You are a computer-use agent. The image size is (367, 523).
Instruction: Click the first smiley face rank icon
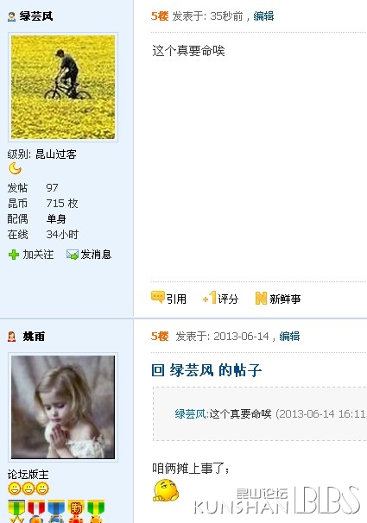(15, 488)
